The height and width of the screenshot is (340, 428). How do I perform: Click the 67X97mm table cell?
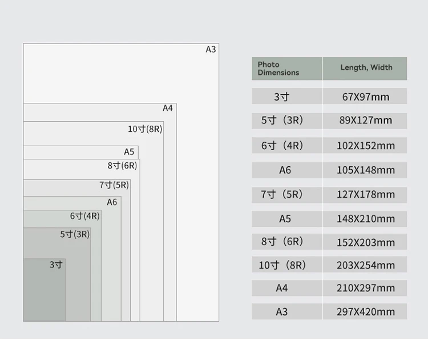pyautogui.click(x=365, y=96)
